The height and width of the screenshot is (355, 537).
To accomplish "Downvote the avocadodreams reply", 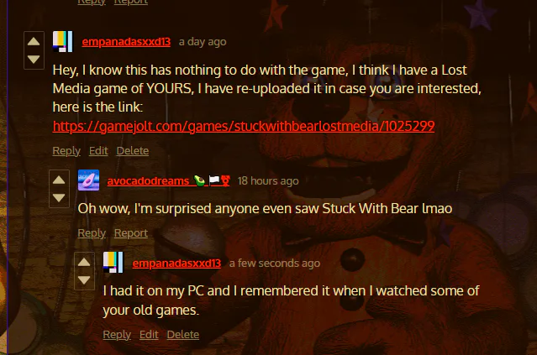I will tap(59, 198).
